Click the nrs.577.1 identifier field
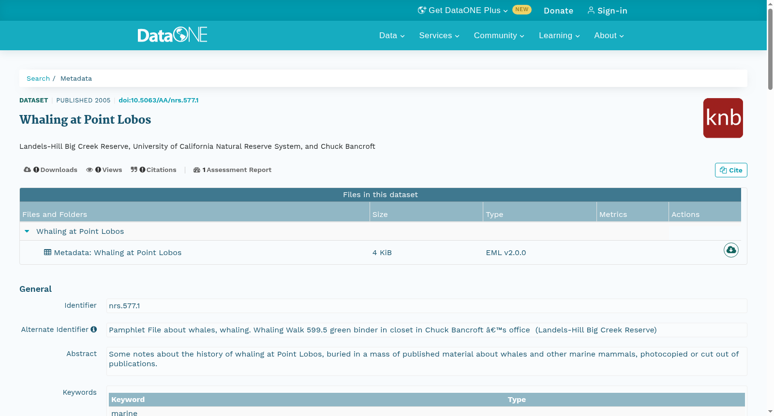 click(427, 306)
